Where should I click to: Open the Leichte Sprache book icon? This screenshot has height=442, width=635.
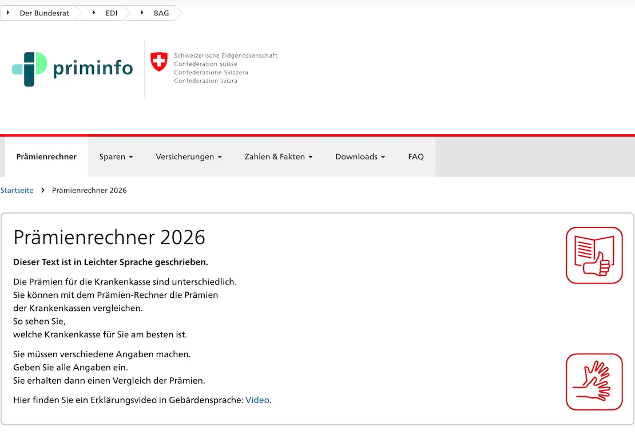(x=594, y=255)
